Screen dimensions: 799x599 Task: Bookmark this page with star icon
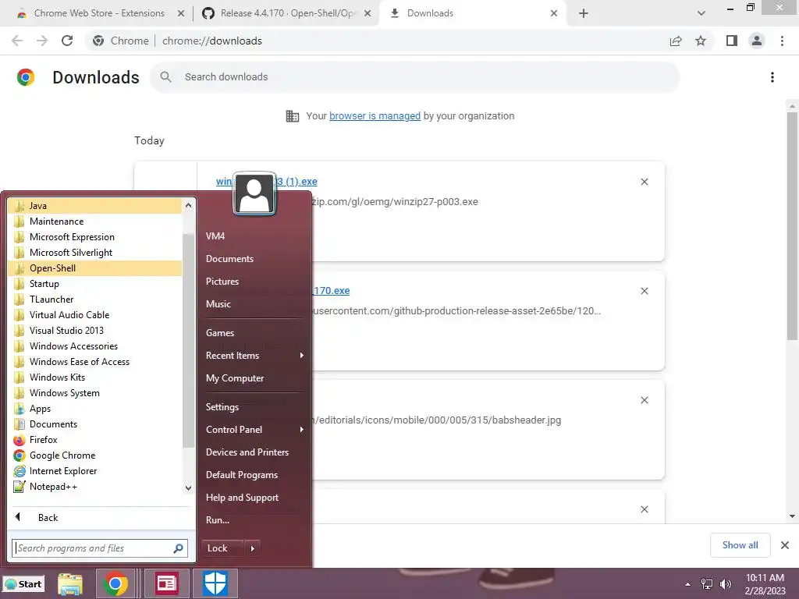701,41
